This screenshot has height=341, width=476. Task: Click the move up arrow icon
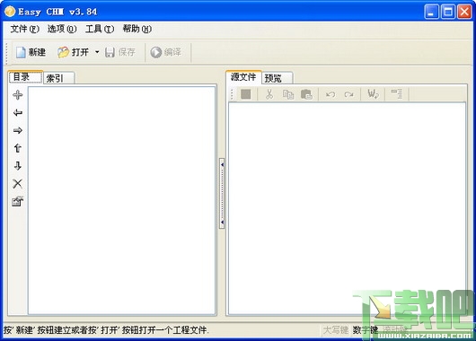coord(18,148)
